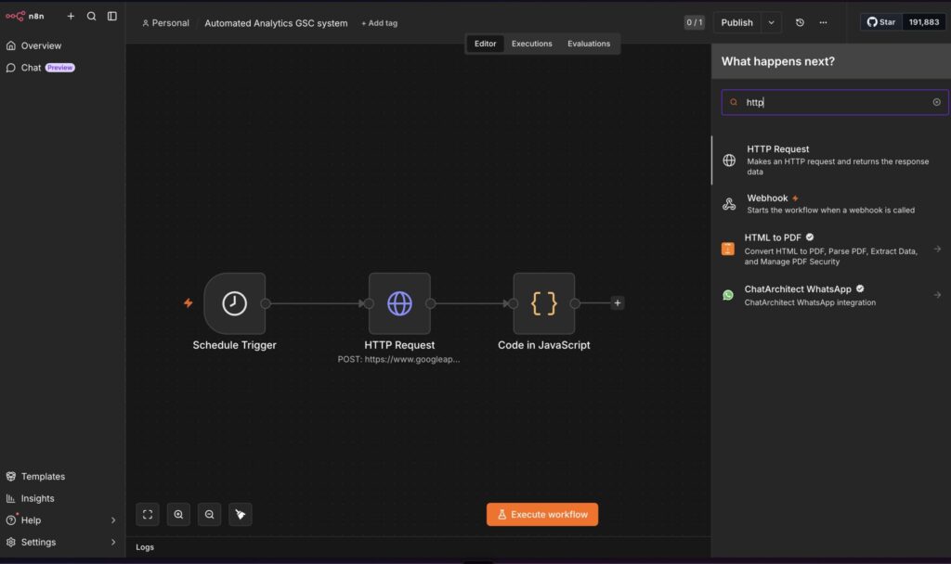Click verified badge next to ChatArchitect WhatsApp
This screenshot has height=564, width=951.
pos(860,289)
